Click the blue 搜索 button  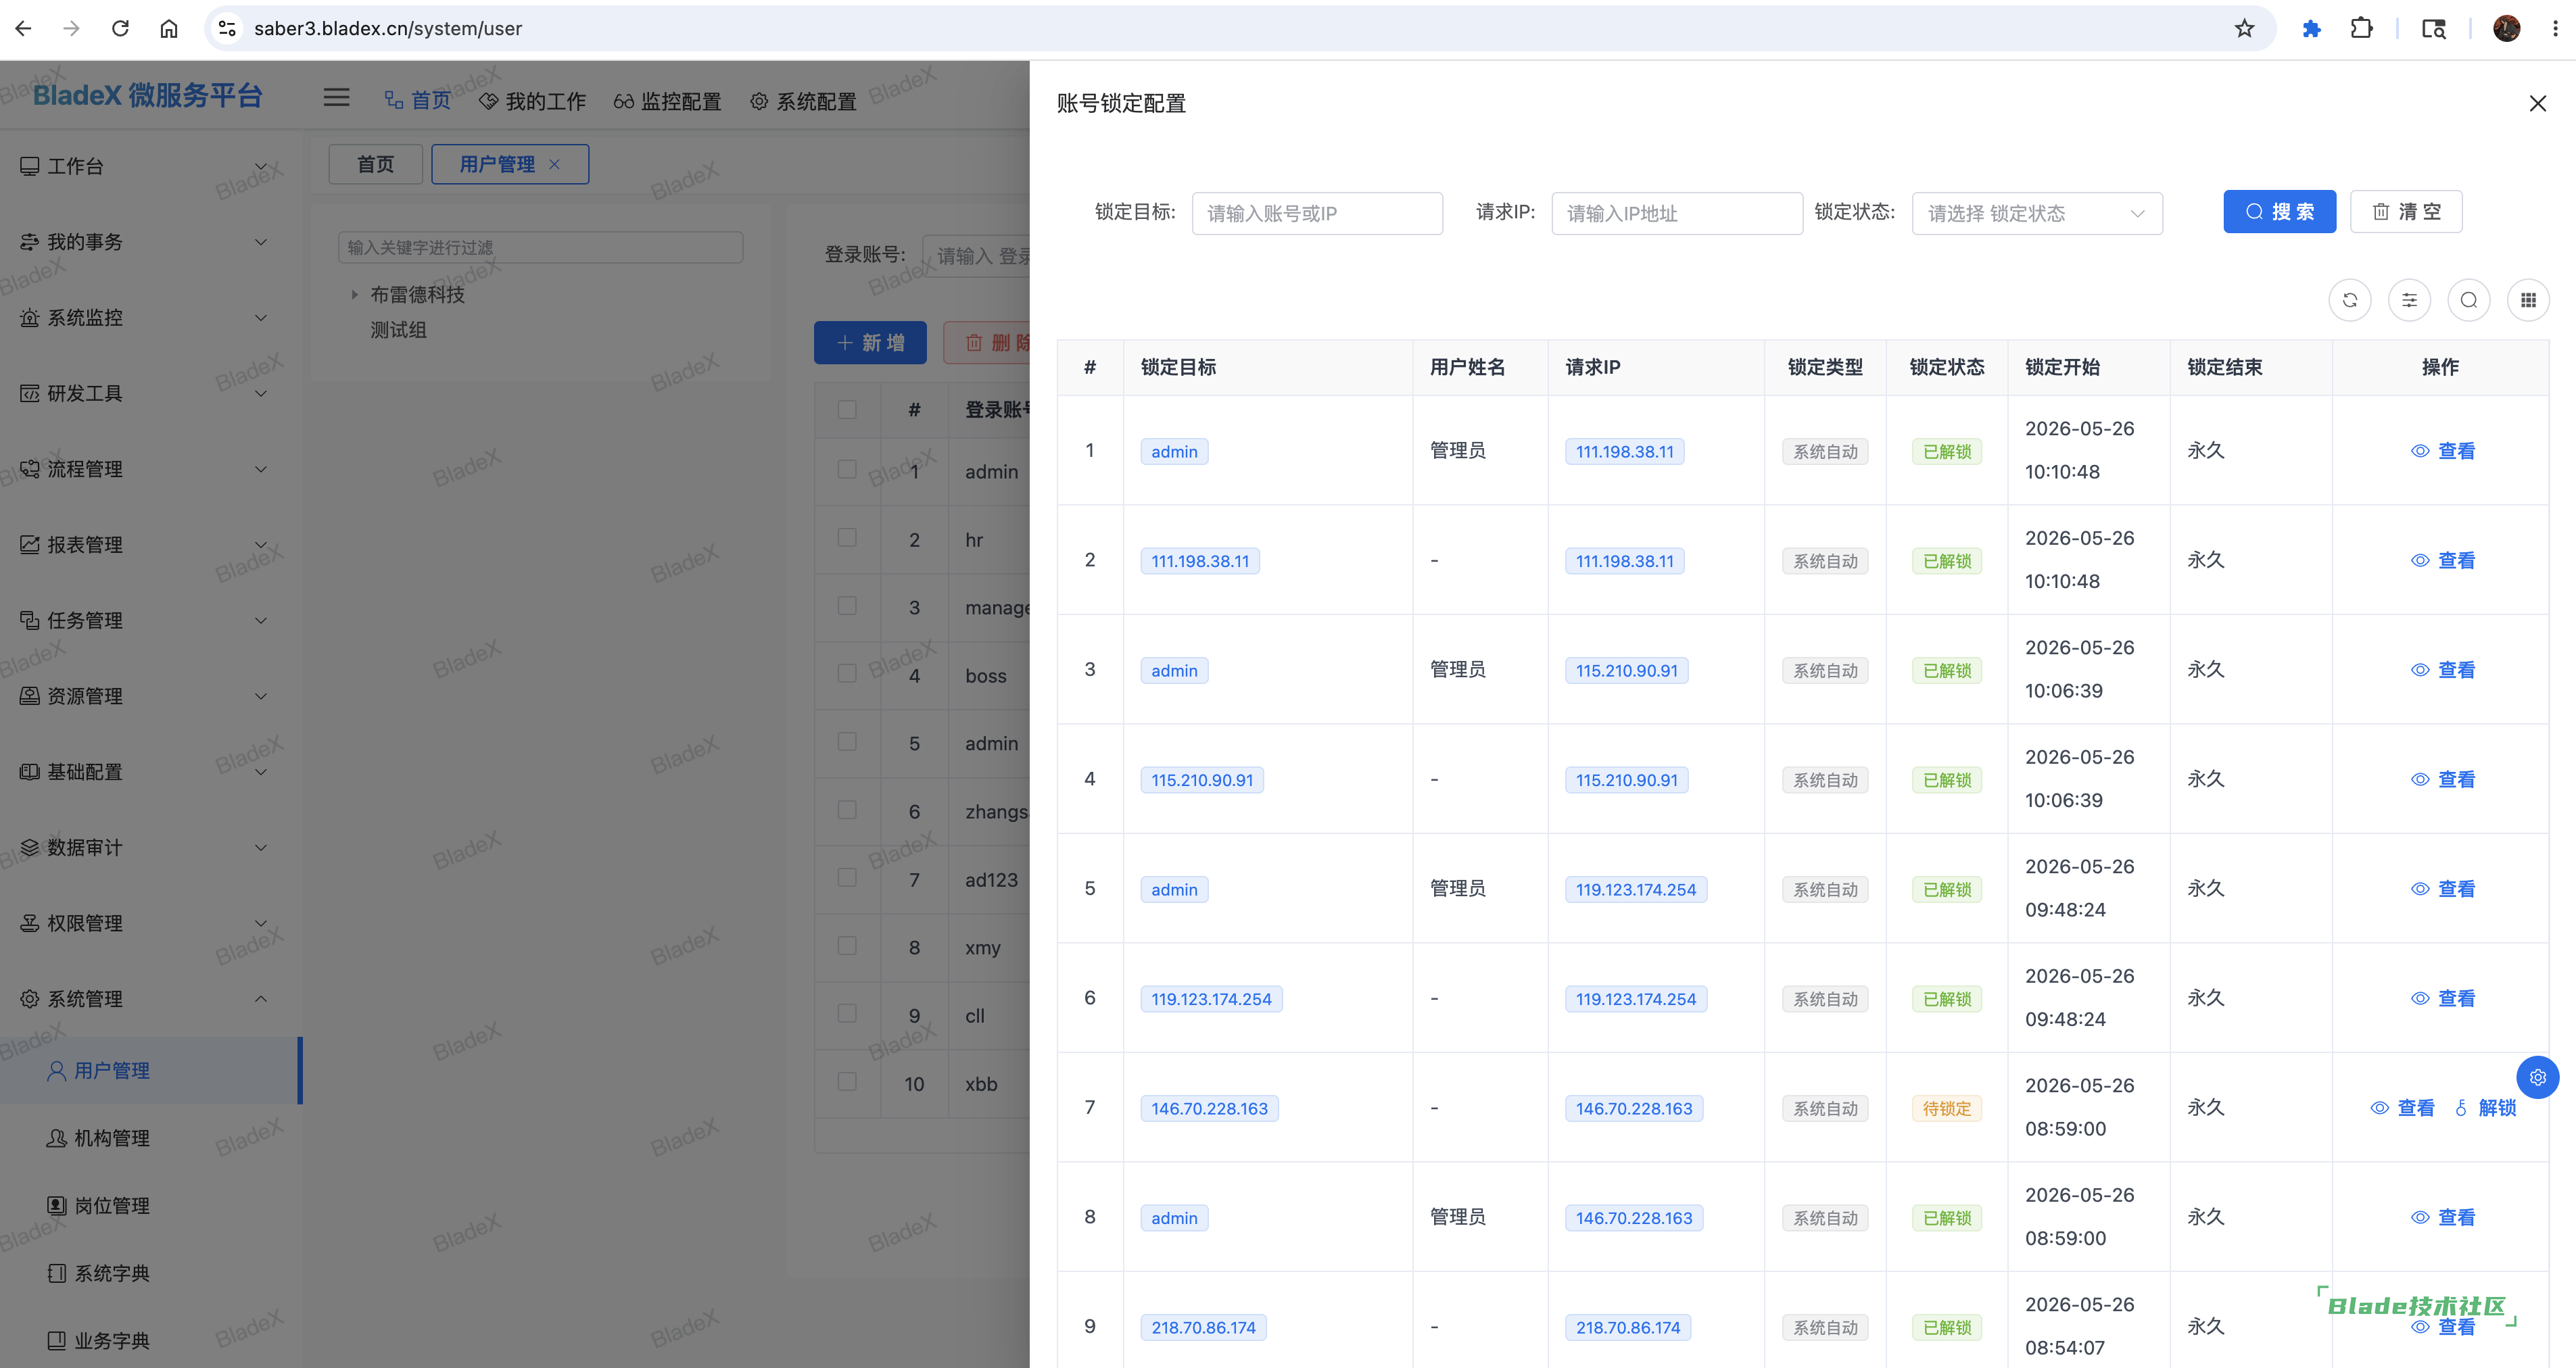(x=2279, y=212)
